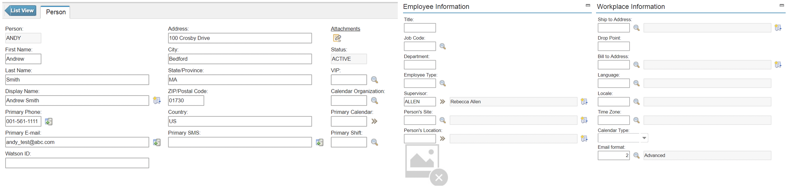Click the add icon beside Primary Phone
This screenshot has height=191, width=792.
(48, 121)
